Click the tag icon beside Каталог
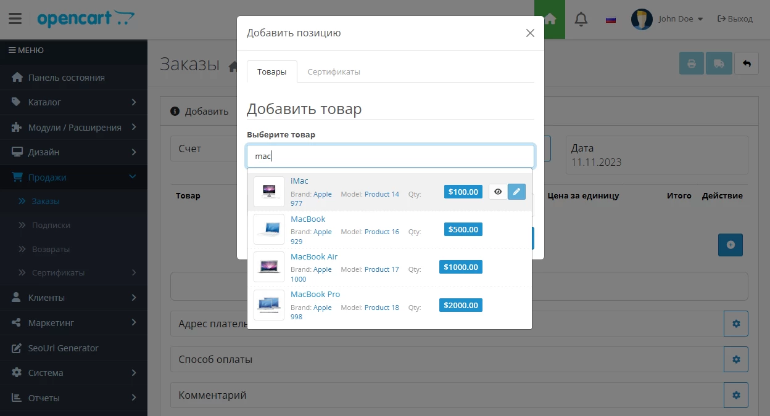Screen dimensions: 770x416 coord(17,102)
